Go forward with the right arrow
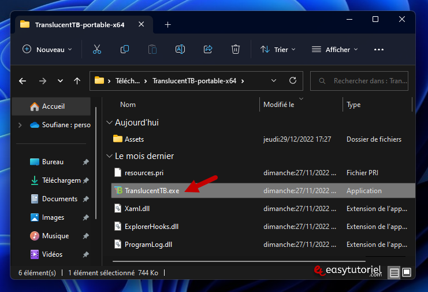The height and width of the screenshot is (292, 428). click(43, 81)
